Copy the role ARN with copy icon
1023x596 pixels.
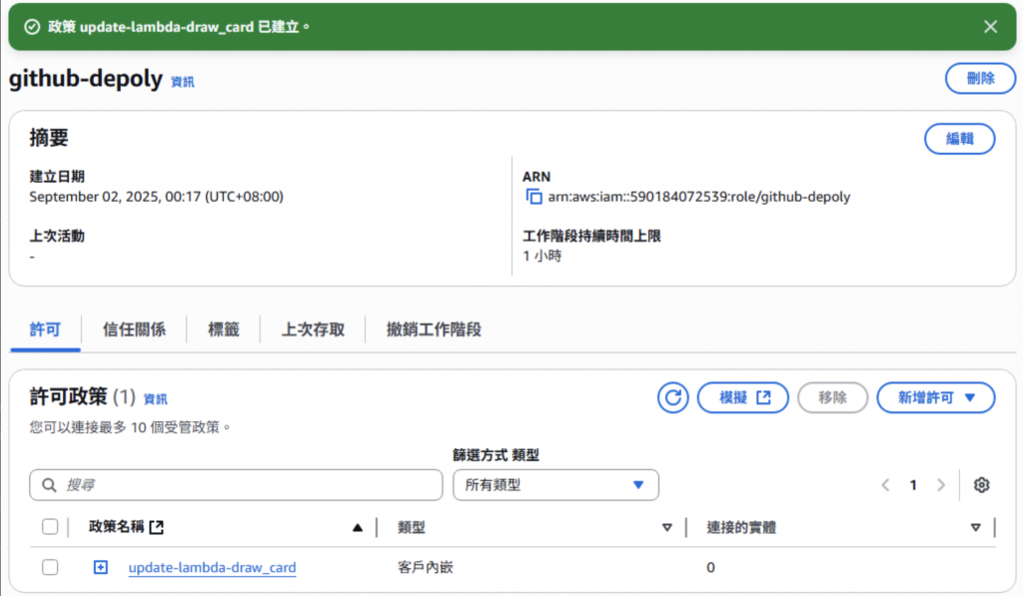[x=533, y=197]
